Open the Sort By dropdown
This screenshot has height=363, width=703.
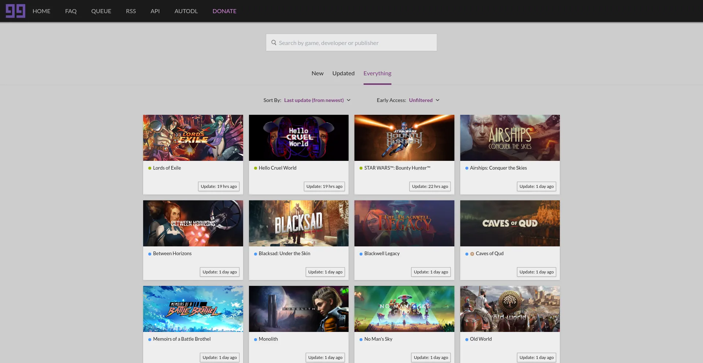click(x=317, y=100)
